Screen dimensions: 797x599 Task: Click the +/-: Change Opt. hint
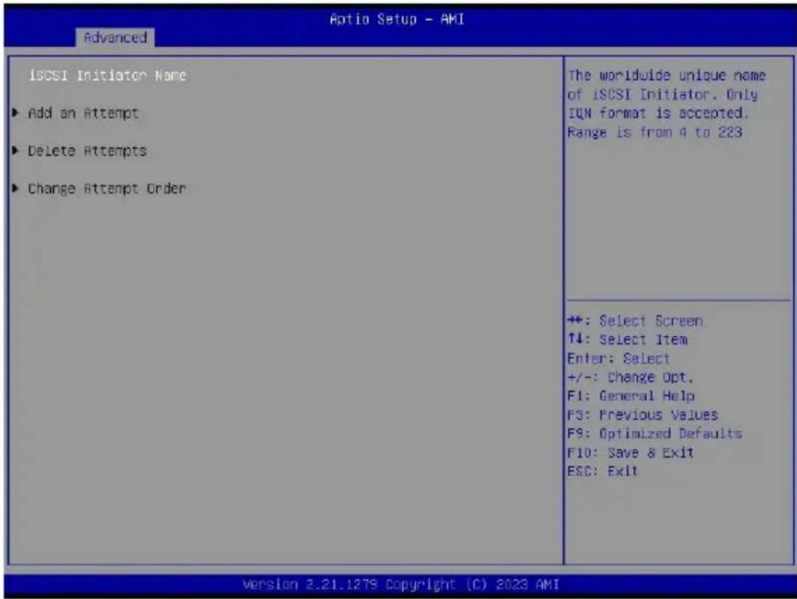pos(630,377)
